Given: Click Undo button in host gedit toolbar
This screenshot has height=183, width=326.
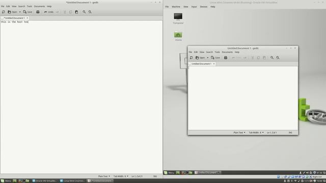Looking at the screenshot, I should (x=49, y=12).
